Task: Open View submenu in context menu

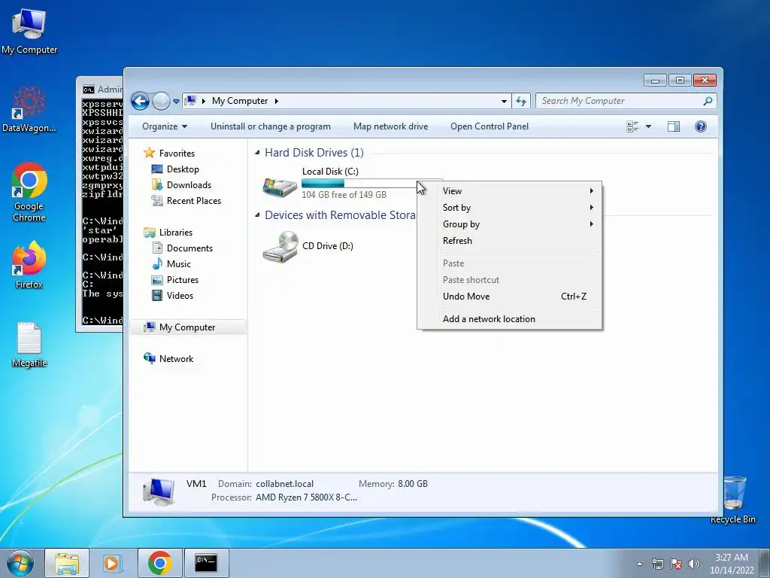Action: [510, 191]
